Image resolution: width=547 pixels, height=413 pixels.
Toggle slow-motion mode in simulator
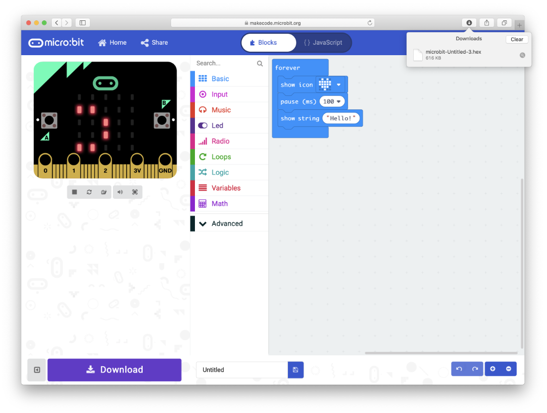click(104, 192)
